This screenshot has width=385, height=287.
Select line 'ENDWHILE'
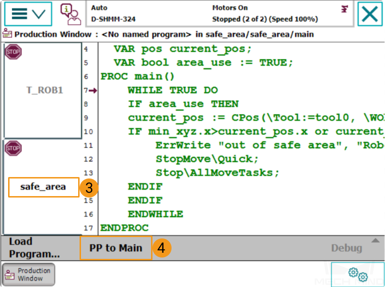coord(155,214)
